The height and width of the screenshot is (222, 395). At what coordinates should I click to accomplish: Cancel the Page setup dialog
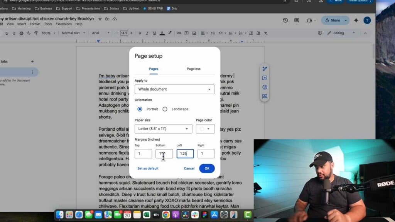189,168
